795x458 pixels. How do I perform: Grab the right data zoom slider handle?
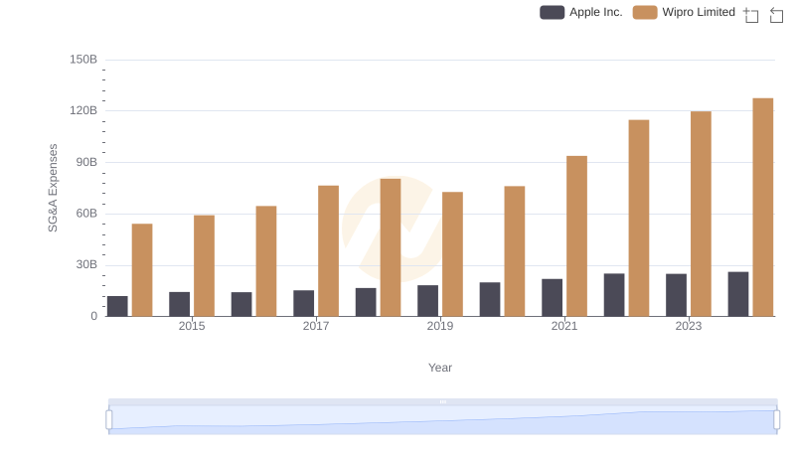[x=777, y=420]
